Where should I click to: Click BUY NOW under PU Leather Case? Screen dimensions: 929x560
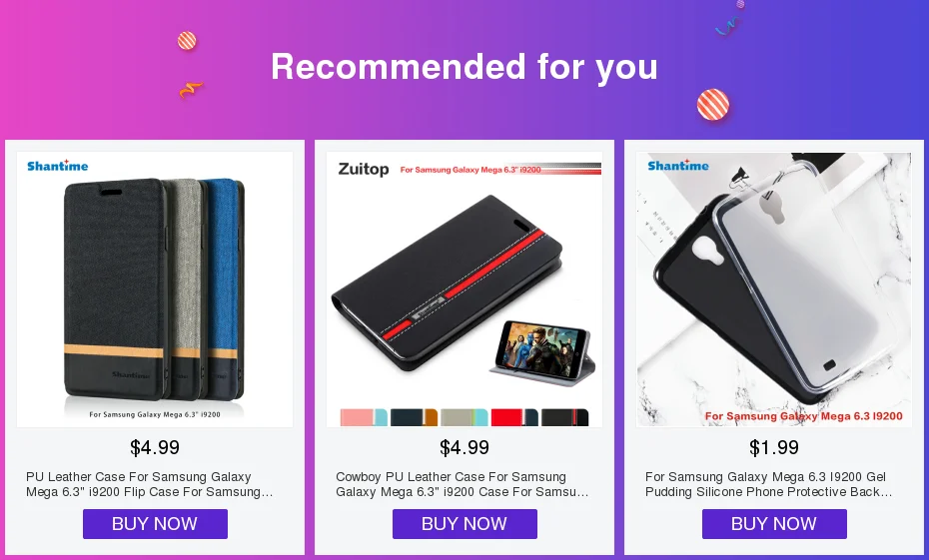pos(155,524)
